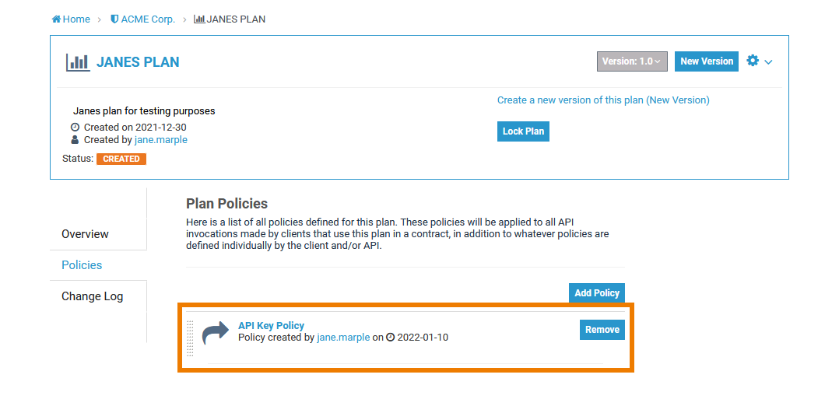
Task: Switch to the Overview tab
Action: (x=86, y=234)
